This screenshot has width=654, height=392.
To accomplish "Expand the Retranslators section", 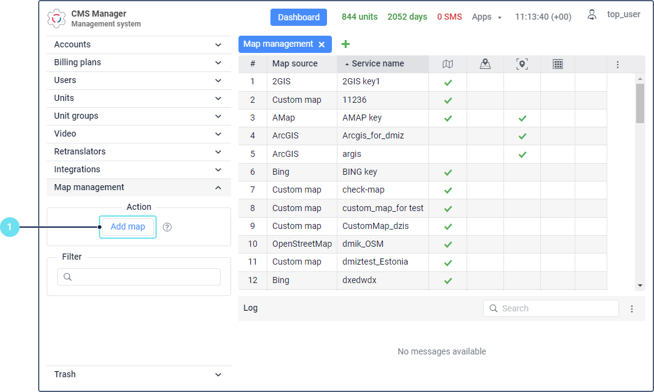I will tap(218, 152).
